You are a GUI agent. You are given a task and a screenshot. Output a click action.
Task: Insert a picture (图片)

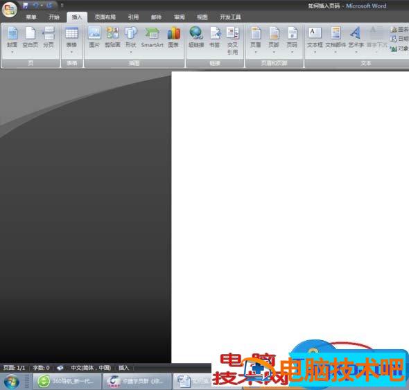(94, 37)
